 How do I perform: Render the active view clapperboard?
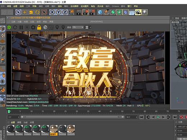pyautogui.click(x=79, y=12)
